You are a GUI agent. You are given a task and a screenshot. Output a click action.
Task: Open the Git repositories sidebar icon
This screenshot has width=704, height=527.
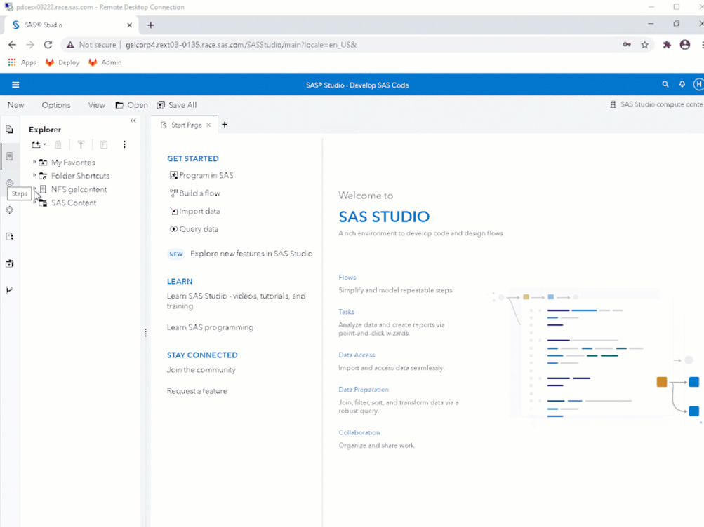coord(10,290)
